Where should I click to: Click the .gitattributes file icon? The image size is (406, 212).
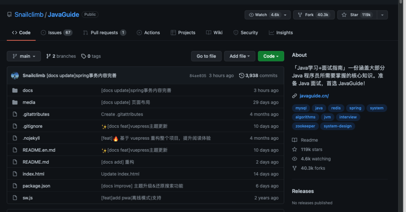pyautogui.click(x=15, y=114)
